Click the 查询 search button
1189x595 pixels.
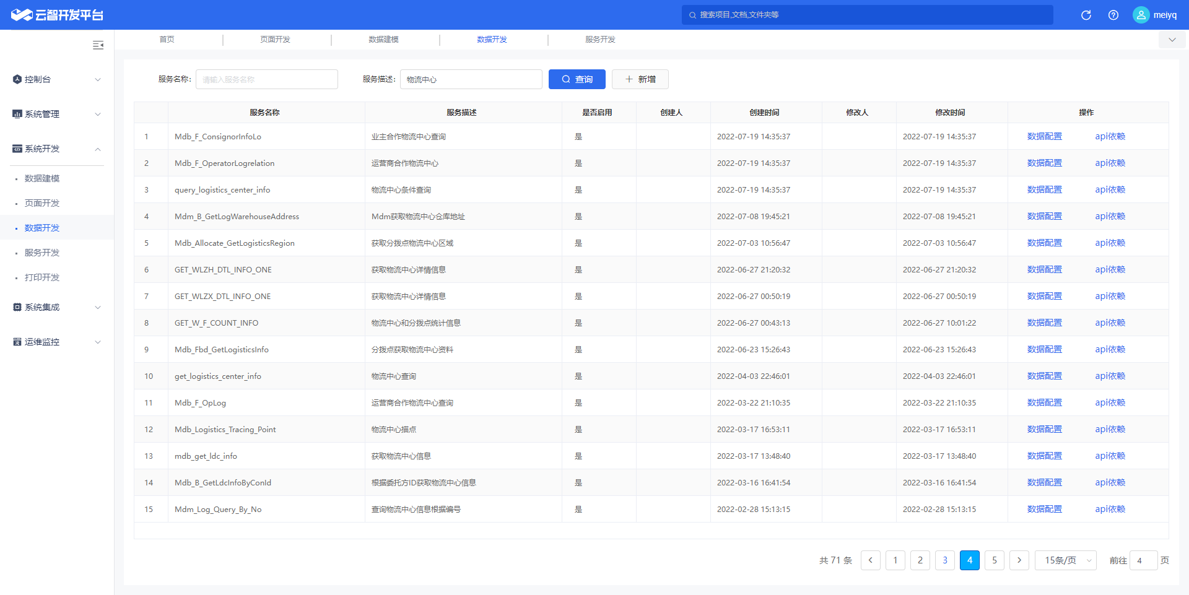coord(577,79)
